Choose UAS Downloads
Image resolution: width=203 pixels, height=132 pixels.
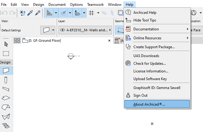[x=157, y=56]
